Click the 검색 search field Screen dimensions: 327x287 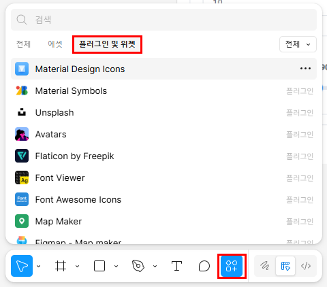click(x=163, y=20)
